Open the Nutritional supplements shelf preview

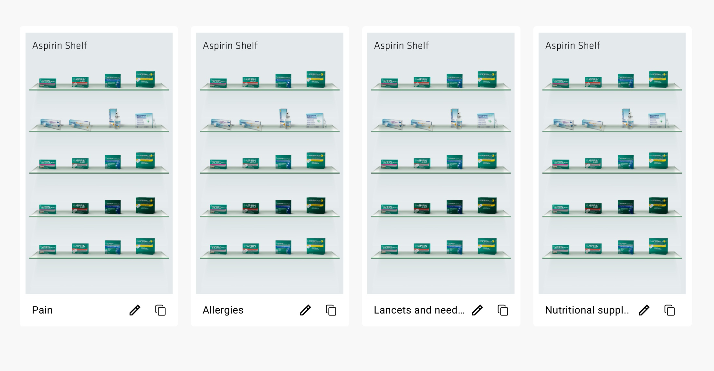pos(612,163)
